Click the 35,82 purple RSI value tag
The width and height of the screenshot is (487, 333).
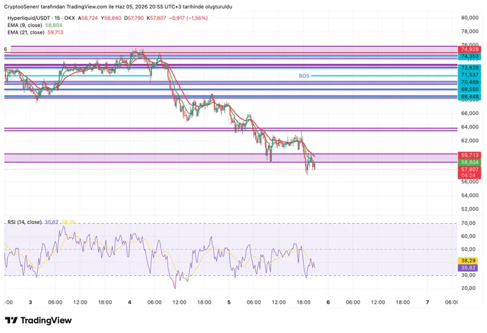[468, 268]
